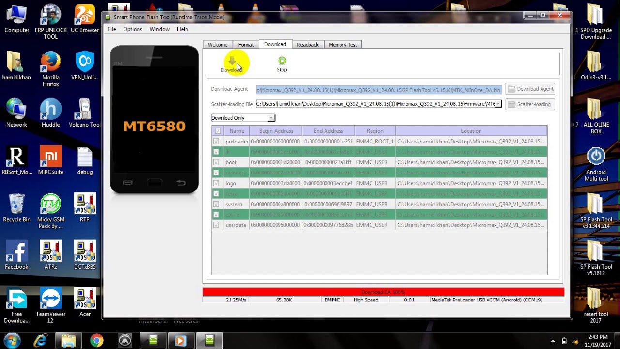Viewport: 620px width, 349px height.
Task: Select the TeamViewer 12 desktop icon
Action: pos(50,306)
